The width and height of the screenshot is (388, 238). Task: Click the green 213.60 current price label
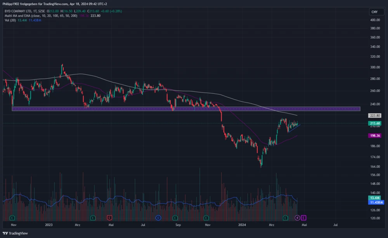click(375, 123)
